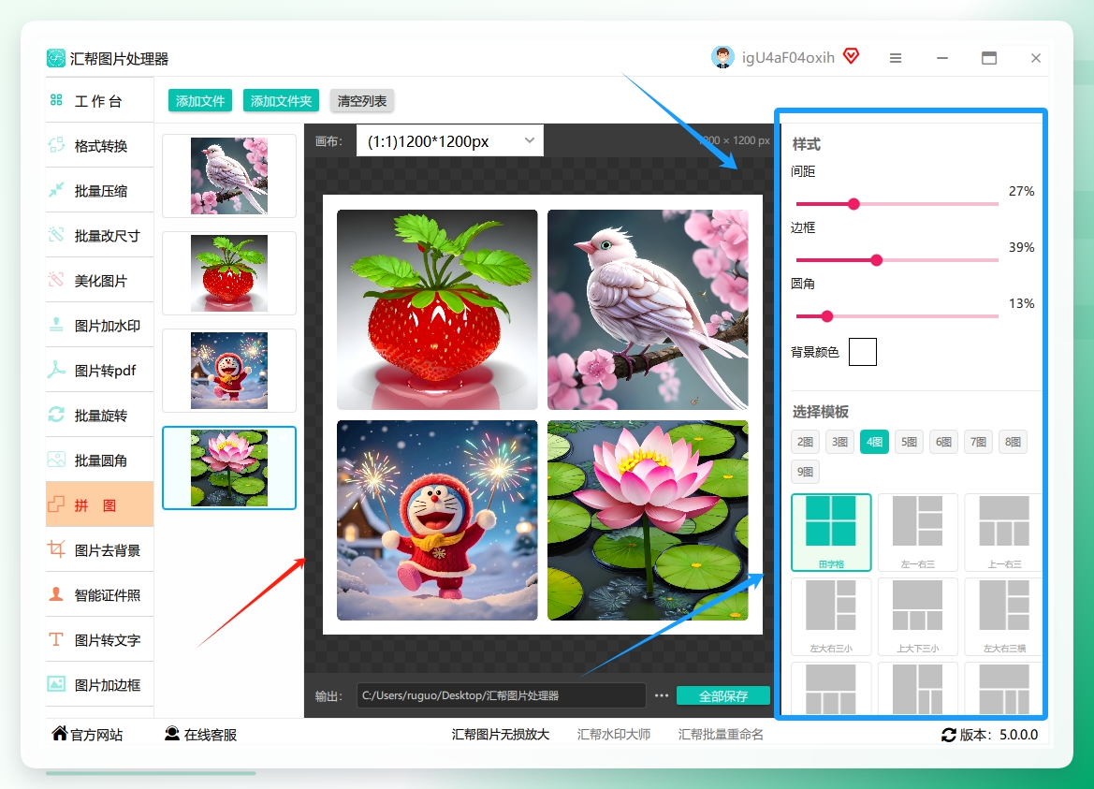Open the 背景颜色 color swatch
The image size is (1094, 789).
pyautogui.click(x=862, y=352)
